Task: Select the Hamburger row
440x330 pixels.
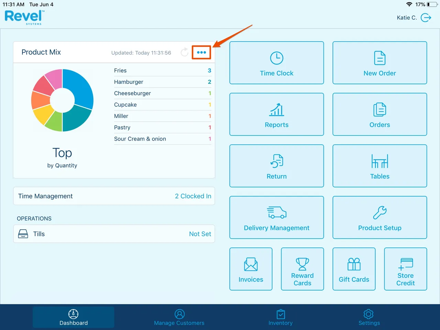Action: [x=163, y=82]
